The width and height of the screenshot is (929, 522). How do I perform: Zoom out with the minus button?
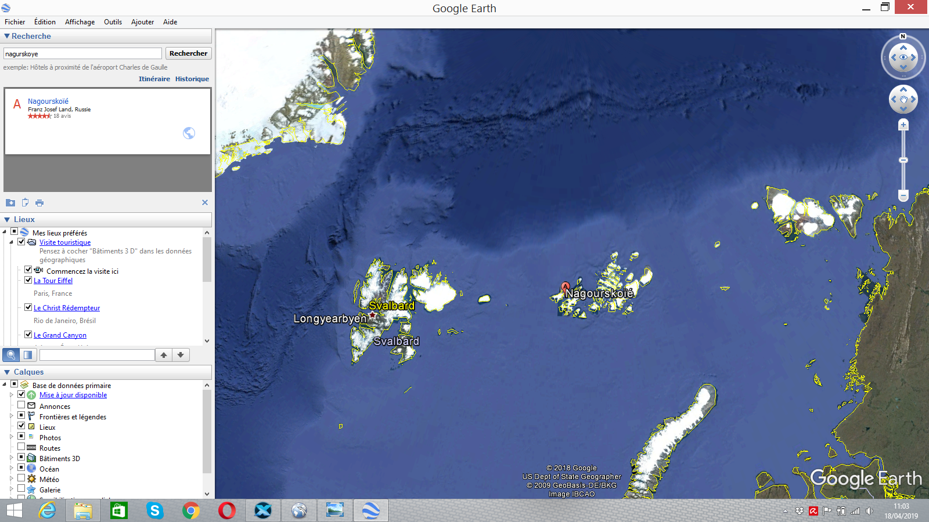pos(903,196)
